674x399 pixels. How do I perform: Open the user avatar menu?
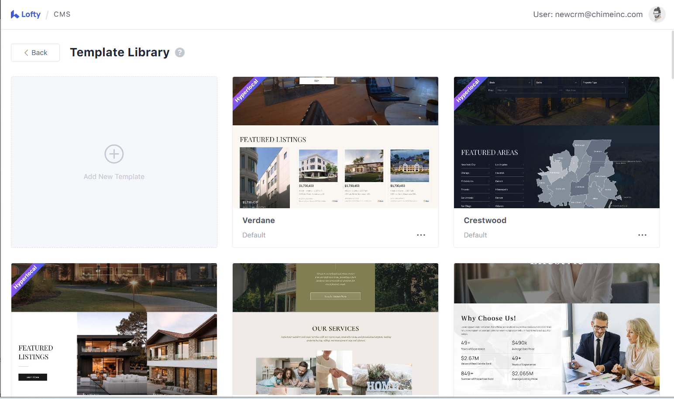pos(657,14)
